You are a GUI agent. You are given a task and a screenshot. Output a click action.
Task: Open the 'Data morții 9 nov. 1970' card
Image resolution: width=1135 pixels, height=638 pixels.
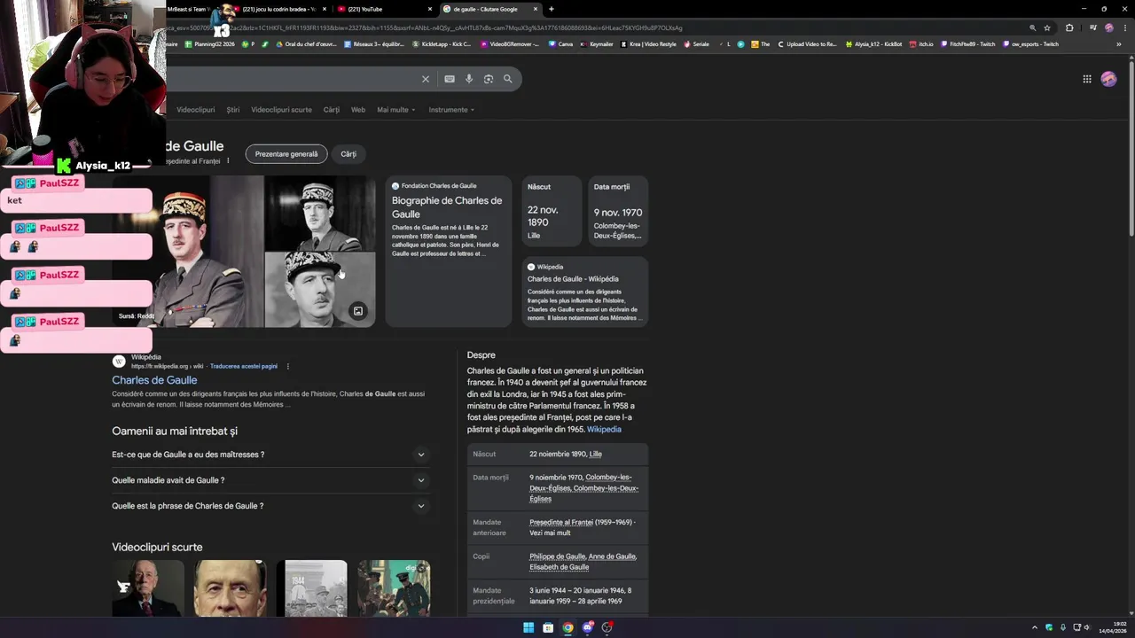[618, 211]
